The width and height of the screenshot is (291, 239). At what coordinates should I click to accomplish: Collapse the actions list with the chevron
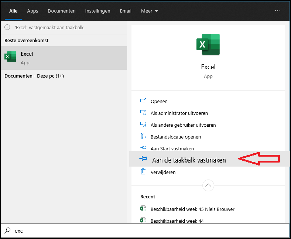208,185
